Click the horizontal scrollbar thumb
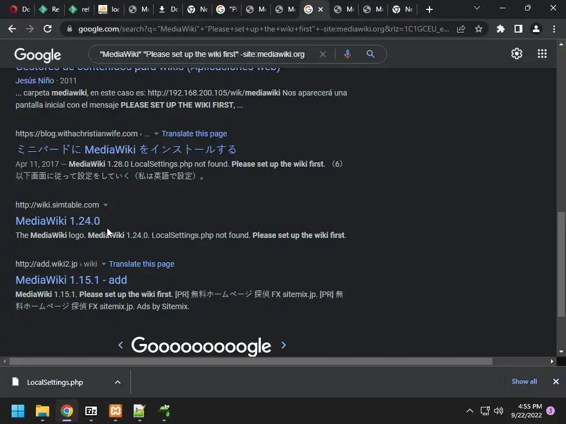The height and width of the screenshot is (424, 566). coord(250,361)
